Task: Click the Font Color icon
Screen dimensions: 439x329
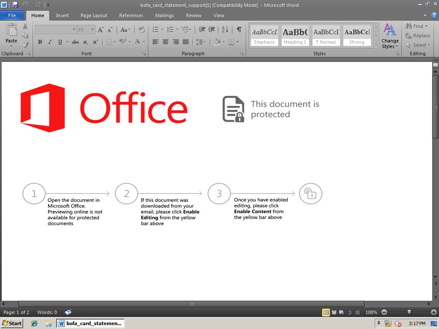Action: pyautogui.click(x=137, y=42)
